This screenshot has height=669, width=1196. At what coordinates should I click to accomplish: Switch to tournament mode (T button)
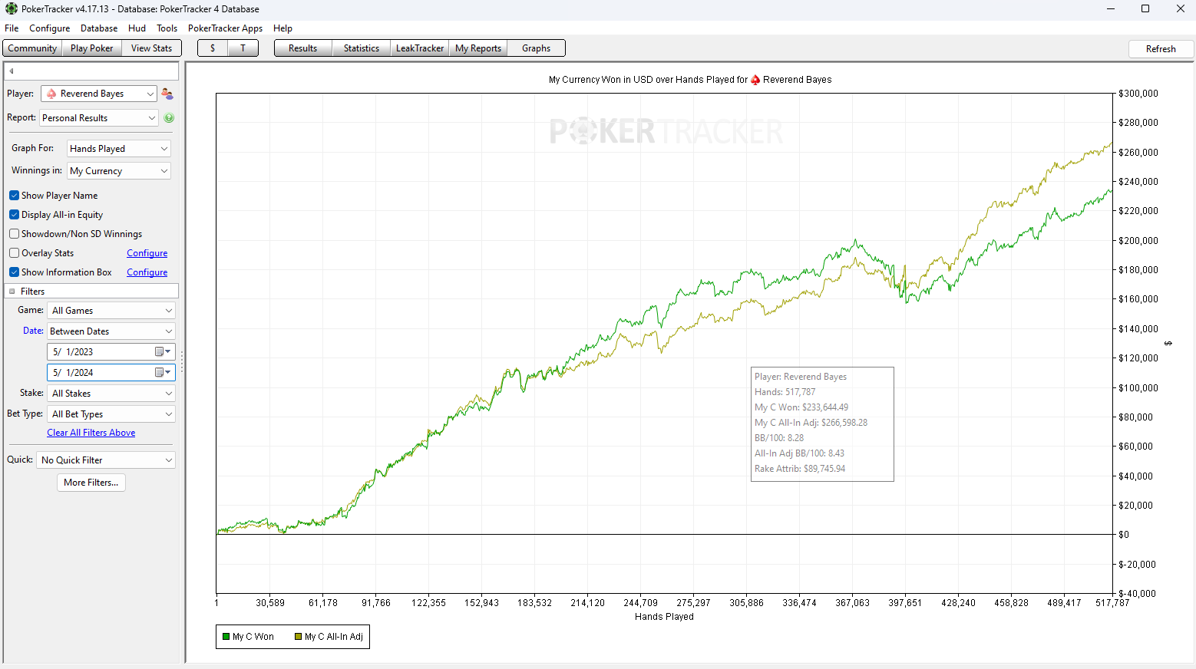[x=243, y=48]
